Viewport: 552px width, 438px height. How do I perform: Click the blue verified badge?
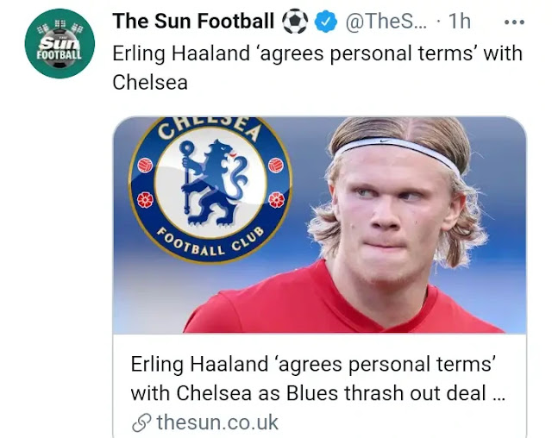(x=325, y=22)
